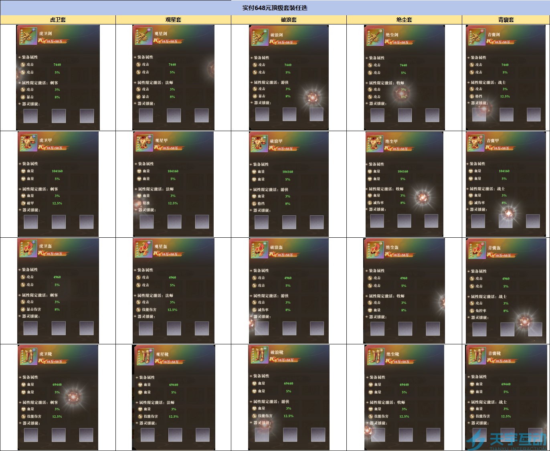Select the 破浪甲 armor icon
The width and height of the screenshot is (550, 451).
tap(259, 144)
